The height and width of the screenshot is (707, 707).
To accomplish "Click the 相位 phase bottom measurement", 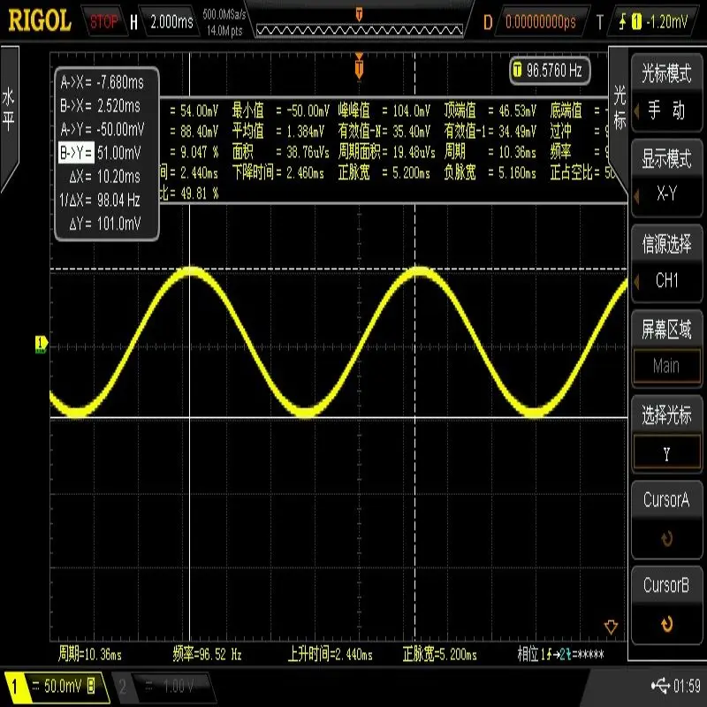I will pyautogui.click(x=560, y=654).
